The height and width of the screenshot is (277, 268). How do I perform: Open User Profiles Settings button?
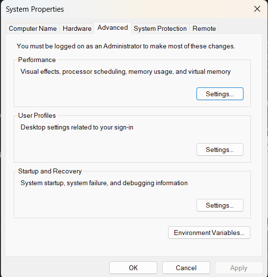pyautogui.click(x=220, y=149)
